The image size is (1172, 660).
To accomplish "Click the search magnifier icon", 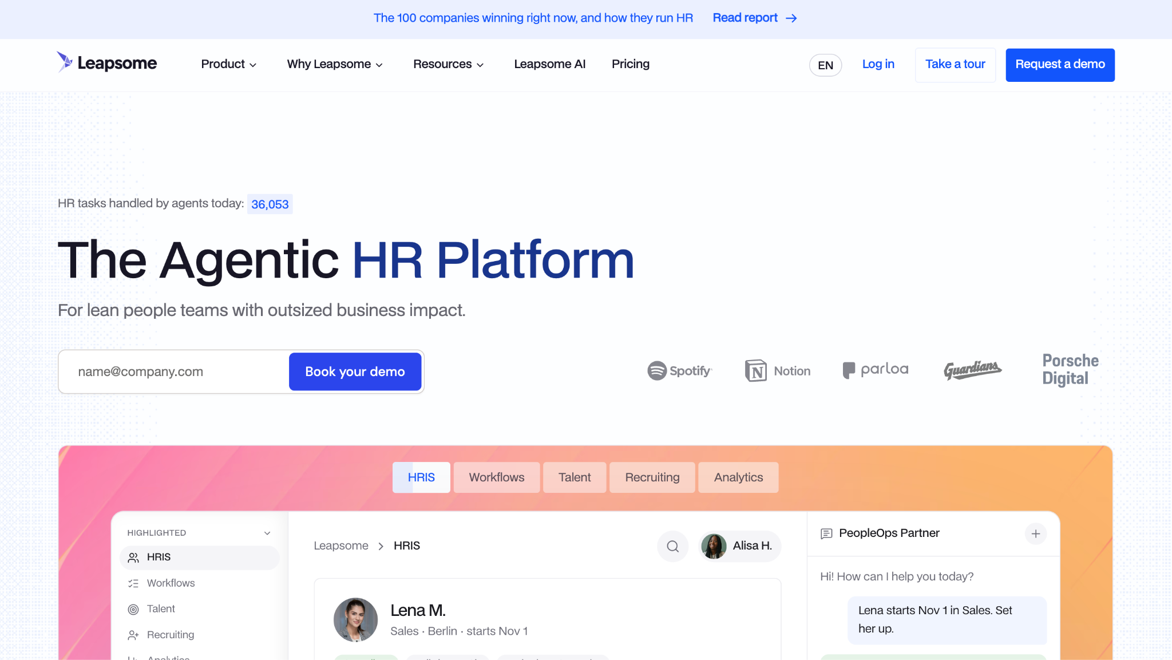I will (672, 546).
